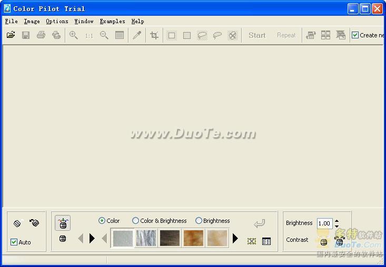Open the File menu
386x267 pixels.
[x=11, y=22]
